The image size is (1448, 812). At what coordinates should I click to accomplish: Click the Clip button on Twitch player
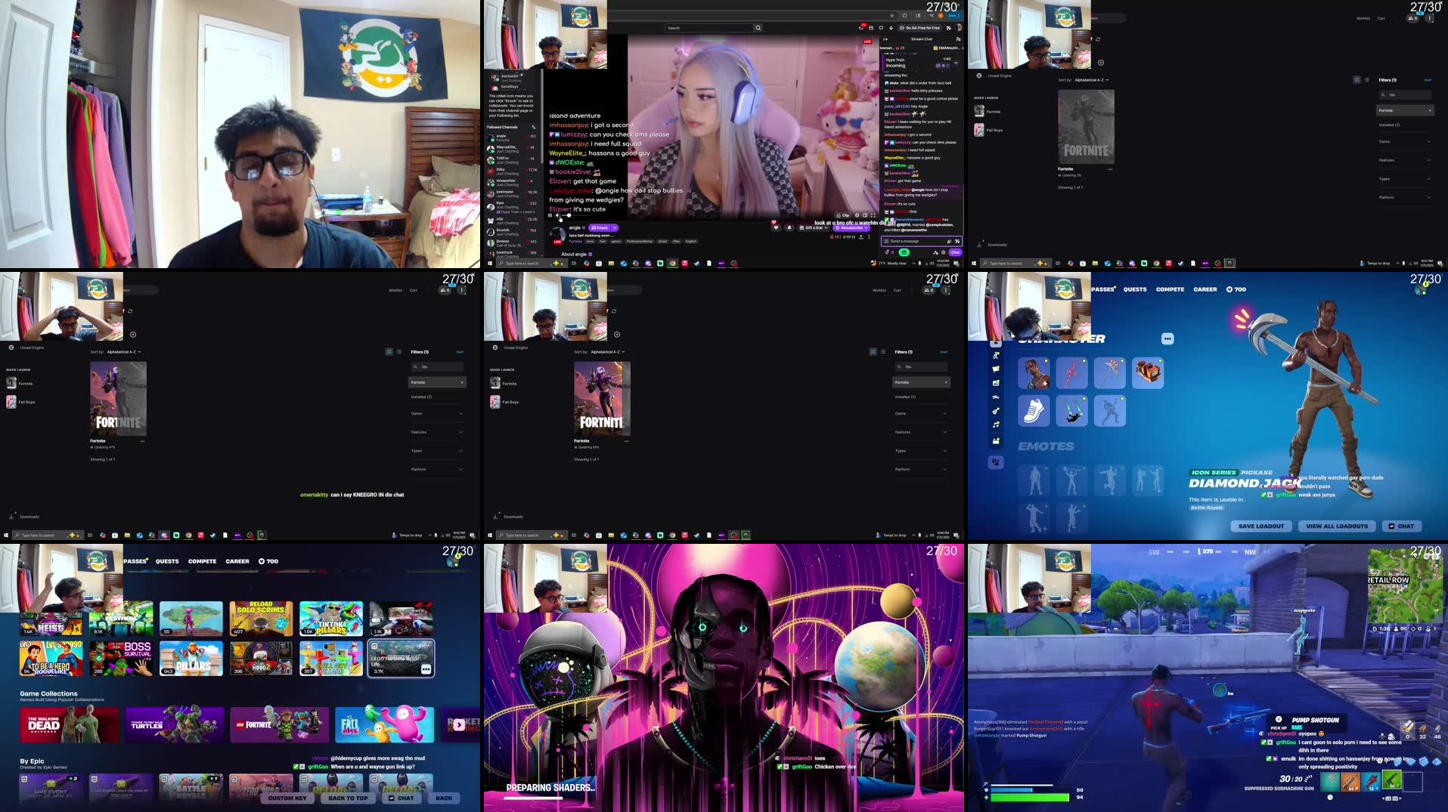pos(842,215)
